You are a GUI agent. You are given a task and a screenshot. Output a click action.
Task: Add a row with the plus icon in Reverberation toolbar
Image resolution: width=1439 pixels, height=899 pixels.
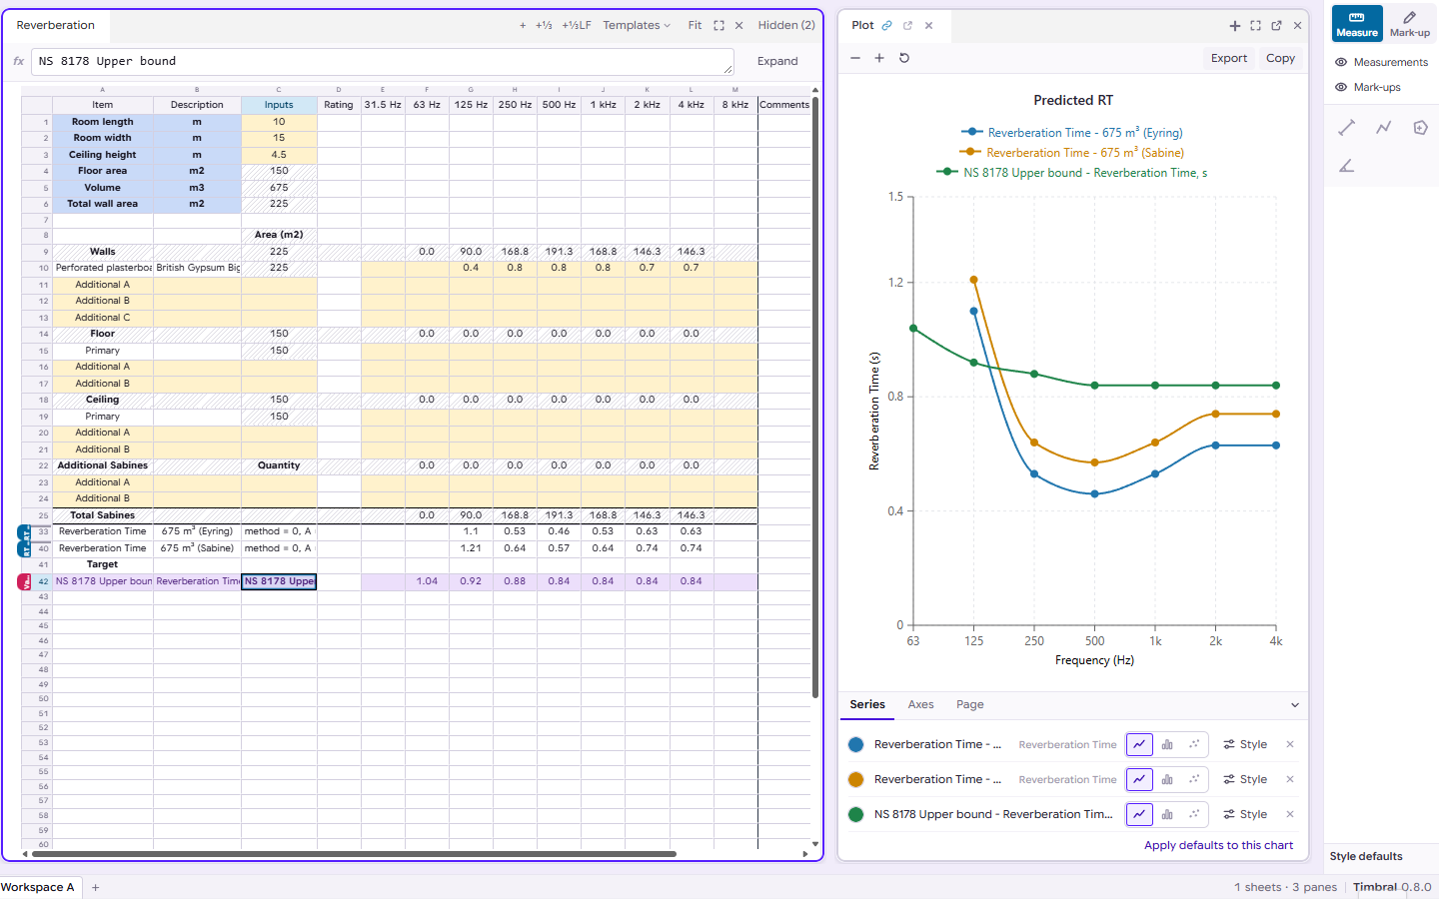pos(523,26)
